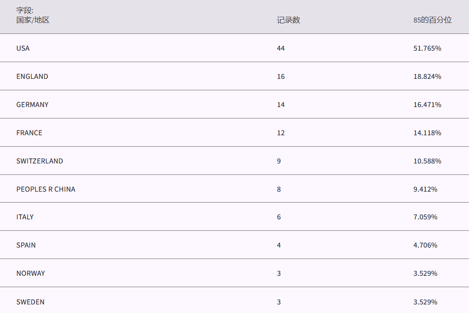
Task: Choose the FRANCE entry in the table
Action: pos(29,133)
